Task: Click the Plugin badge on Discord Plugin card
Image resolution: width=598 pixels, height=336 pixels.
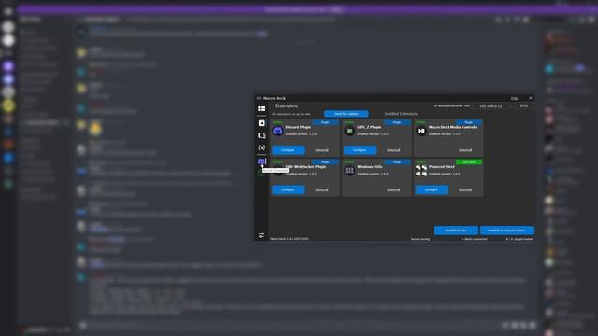Action: pos(325,122)
